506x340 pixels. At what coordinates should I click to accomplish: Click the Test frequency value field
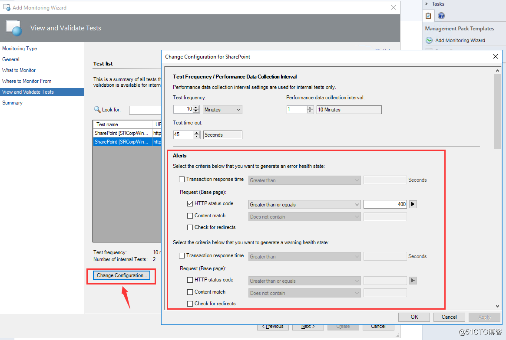pos(183,109)
